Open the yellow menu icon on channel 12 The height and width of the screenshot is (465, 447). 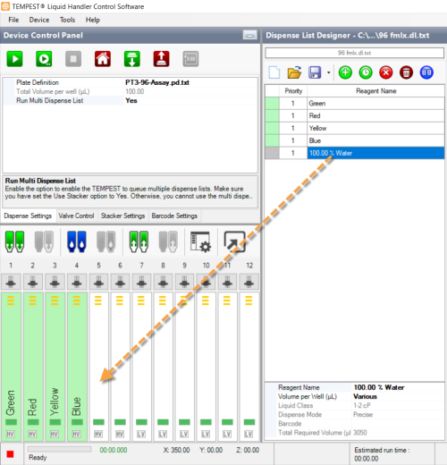click(x=249, y=300)
